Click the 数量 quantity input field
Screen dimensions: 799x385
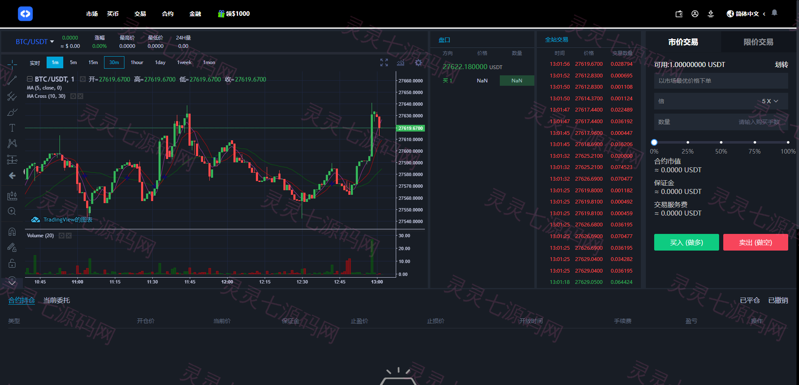[721, 122]
